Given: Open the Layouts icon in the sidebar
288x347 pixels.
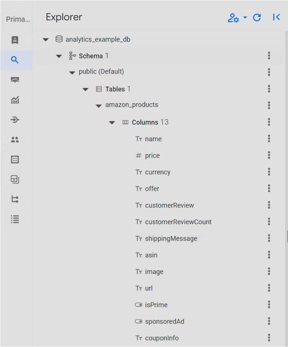Looking at the screenshot, I should click(x=14, y=179).
